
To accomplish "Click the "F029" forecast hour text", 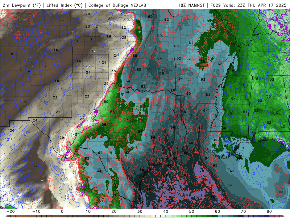I will click(216, 5).
